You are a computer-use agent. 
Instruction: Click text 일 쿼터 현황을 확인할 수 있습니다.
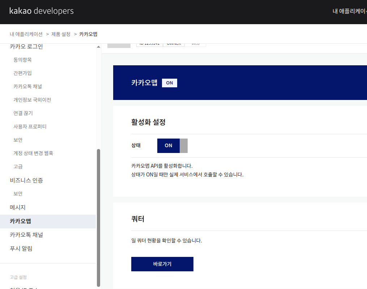(x=167, y=240)
